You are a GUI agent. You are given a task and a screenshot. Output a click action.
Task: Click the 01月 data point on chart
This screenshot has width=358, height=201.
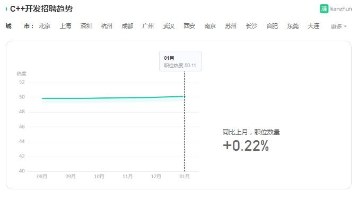coord(185,96)
